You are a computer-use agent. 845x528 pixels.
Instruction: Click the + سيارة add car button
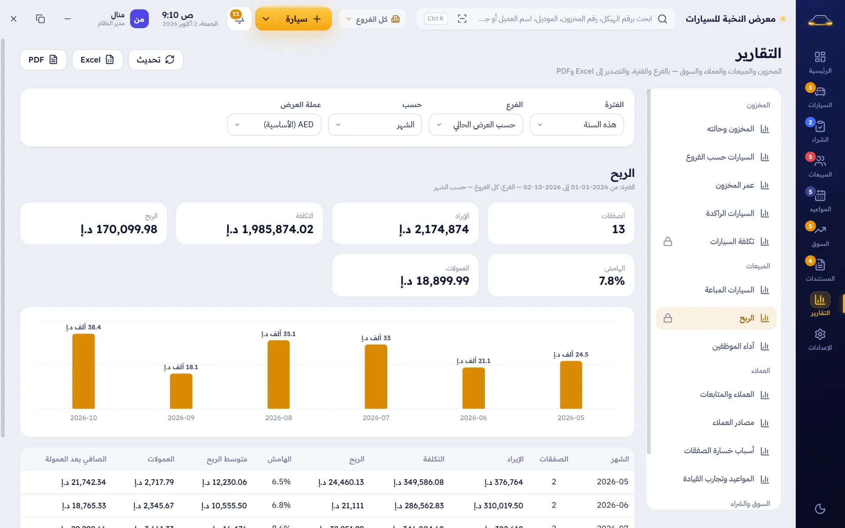[304, 19]
